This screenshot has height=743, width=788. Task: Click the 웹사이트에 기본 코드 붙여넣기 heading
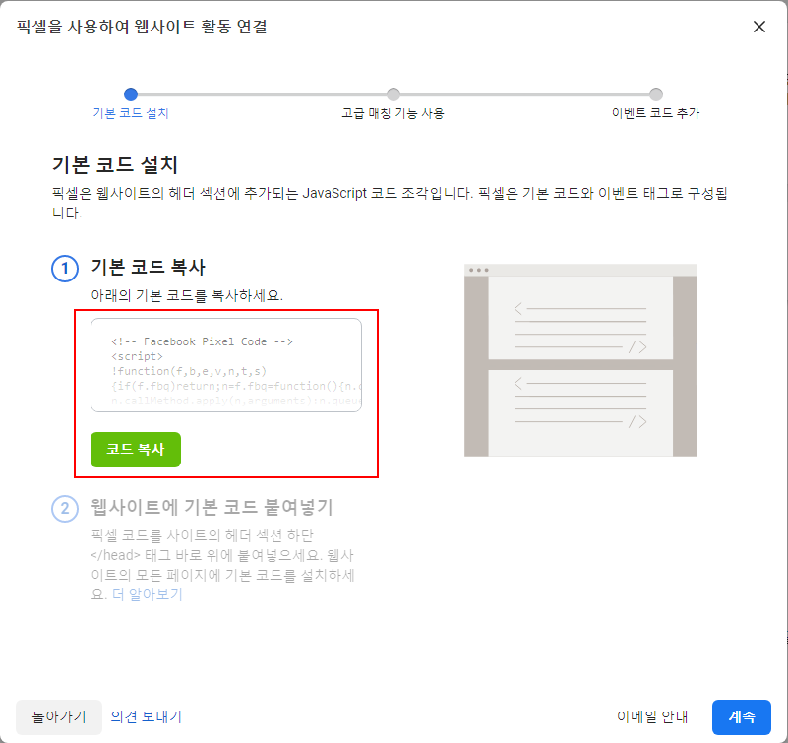(212, 508)
